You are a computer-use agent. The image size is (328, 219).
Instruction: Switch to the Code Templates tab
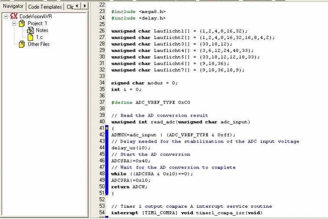pyautogui.click(x=45, y=7)
